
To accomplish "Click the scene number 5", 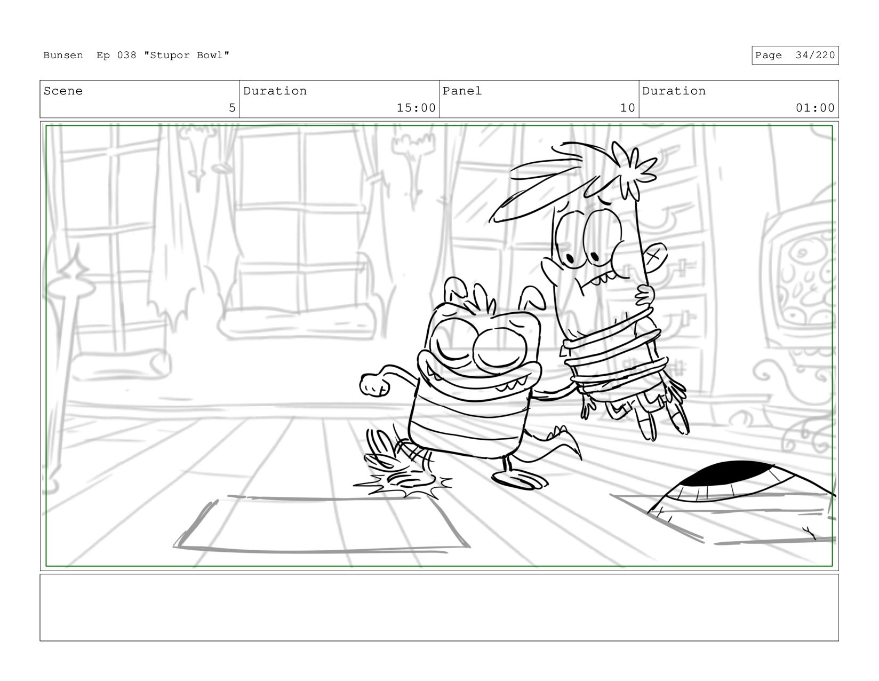I will point(232,108).
